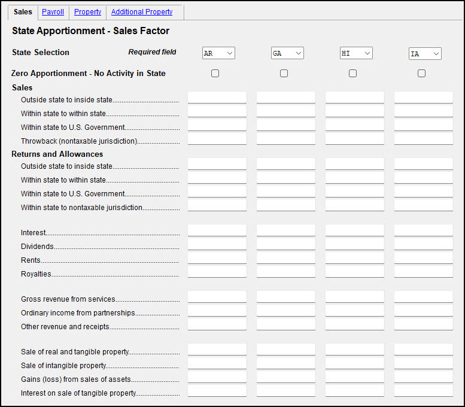Click the 'Required field' label

point(152,52)
